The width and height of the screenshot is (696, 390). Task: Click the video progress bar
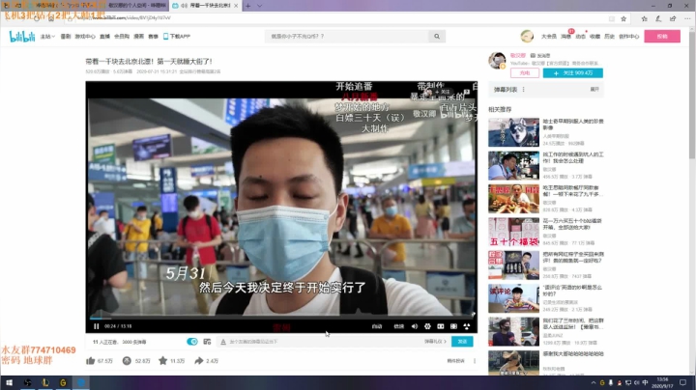[x=281, y=318]
